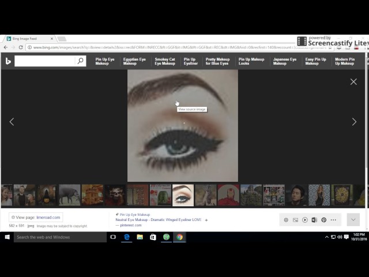Open Pin Up Makeup Looks suggestion
The width and height of the screenshot is (369, 277).
point(251,61)
